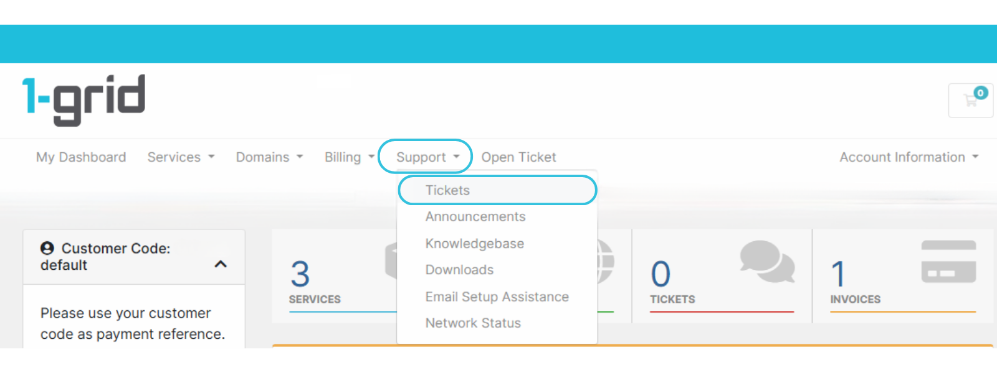This screenshot has height=373, width=997.
Task: Go to My Dashboard
Action: pos(81,157)
